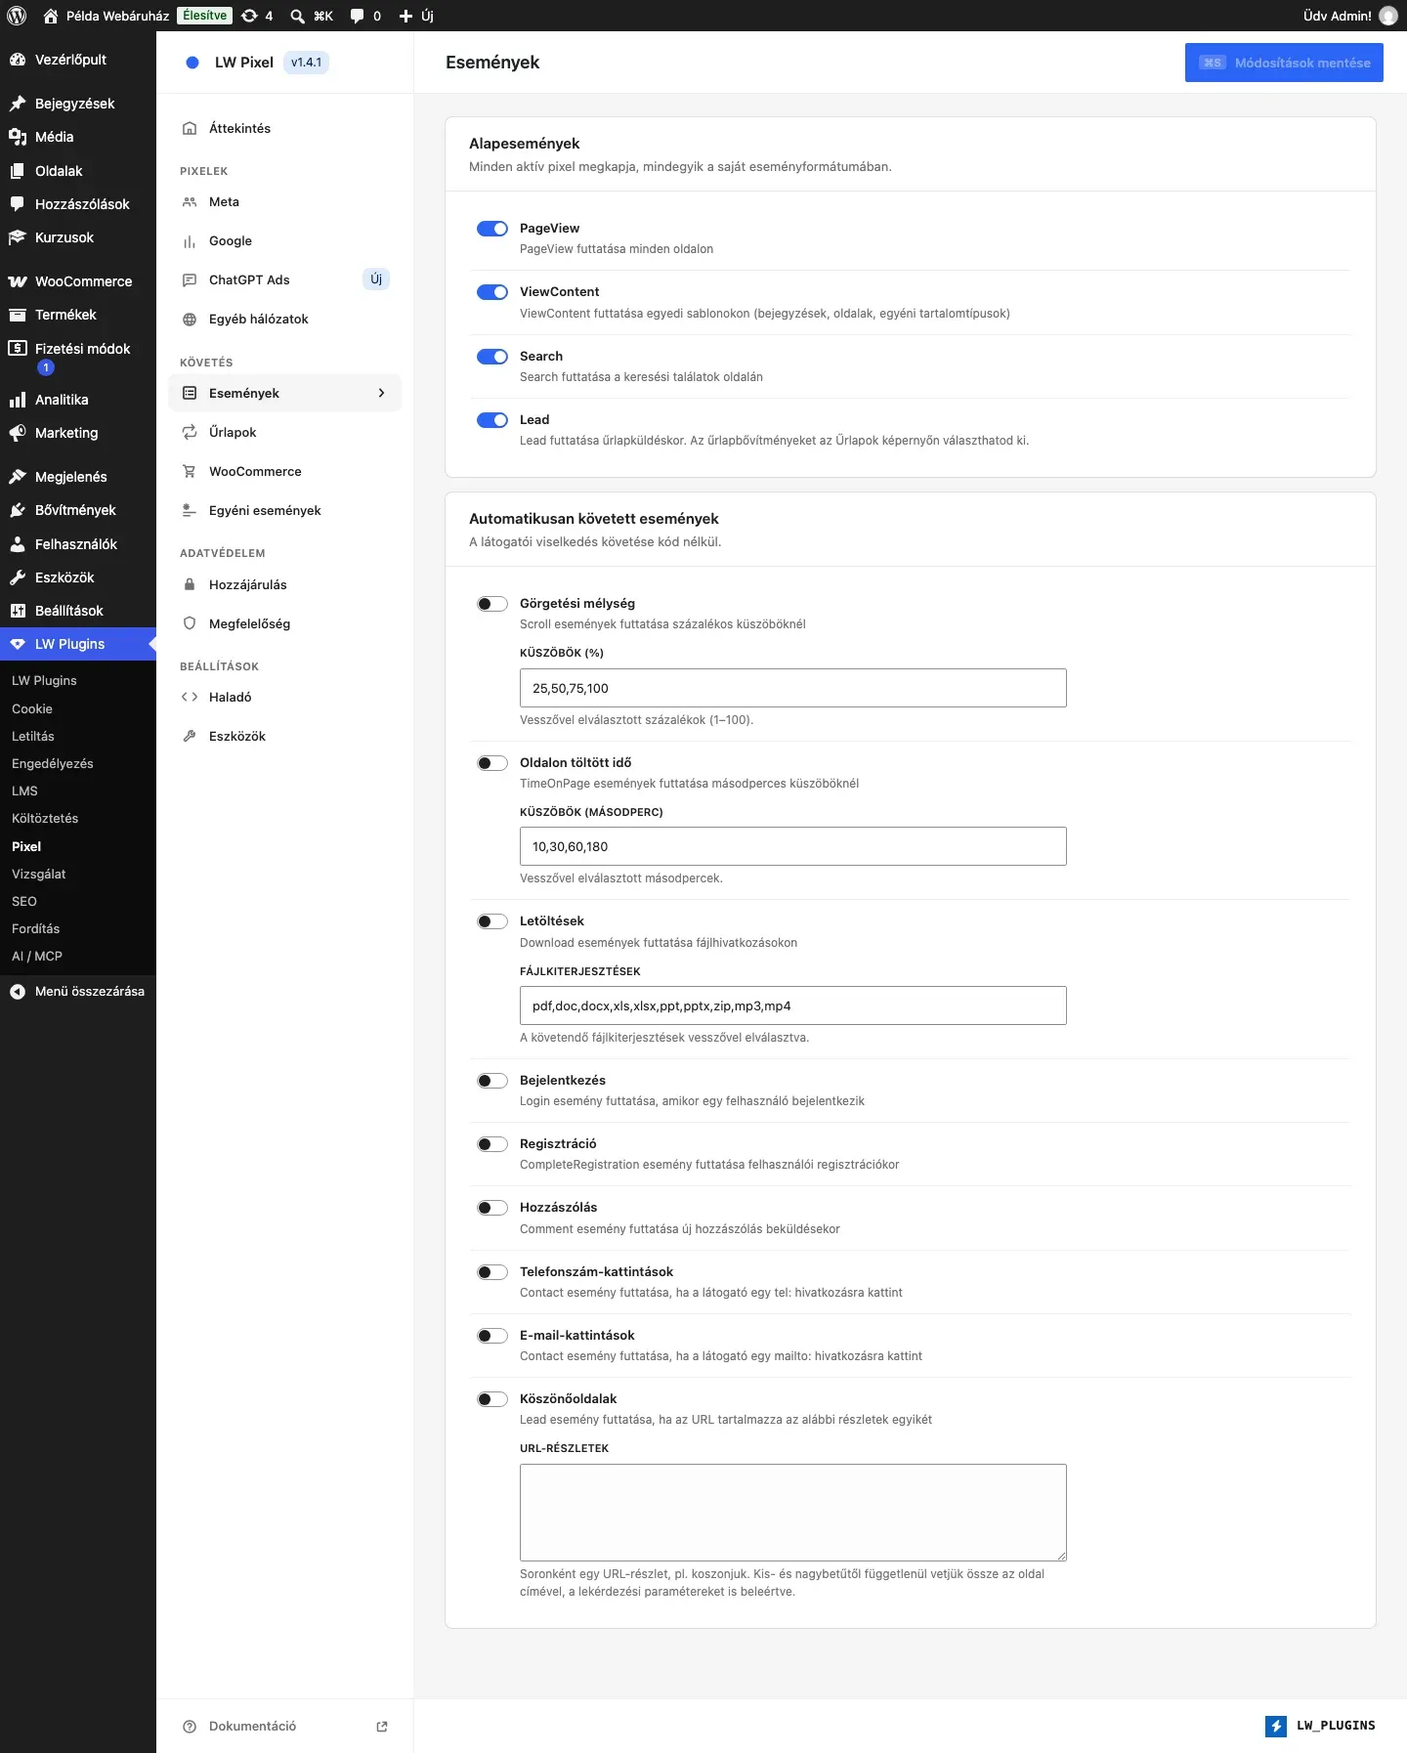The height and width of the screenshot is (1753, 1407).
Task: Click the time thresholds field with 10,30,60,180
Action: (793, 846)
